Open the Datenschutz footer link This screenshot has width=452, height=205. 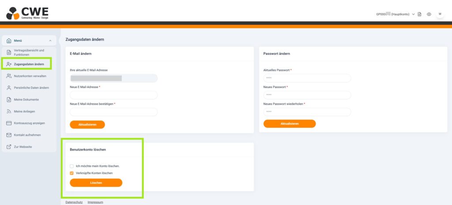pyautogui.click(x=73, y=202)
